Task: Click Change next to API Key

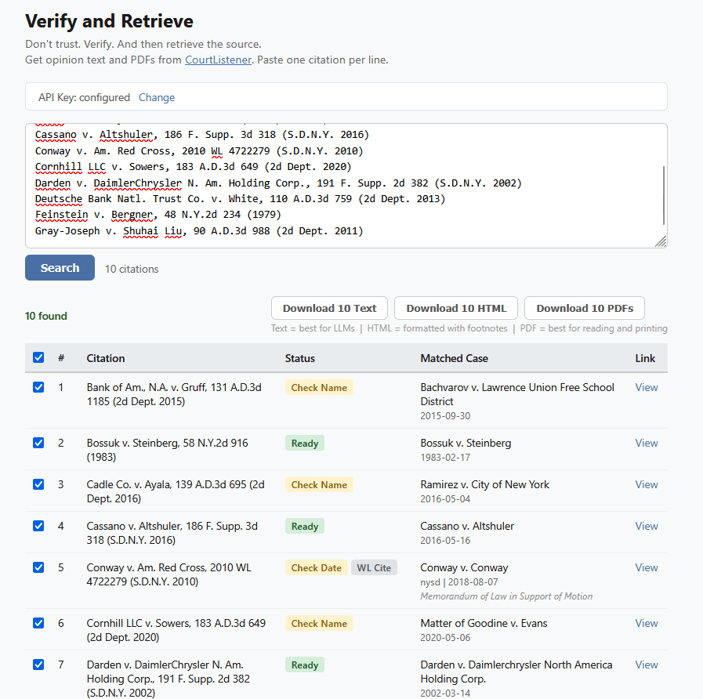Action: (x=157, y=97)
